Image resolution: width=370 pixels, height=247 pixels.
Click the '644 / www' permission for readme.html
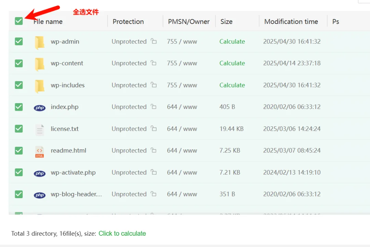(182, 150)
